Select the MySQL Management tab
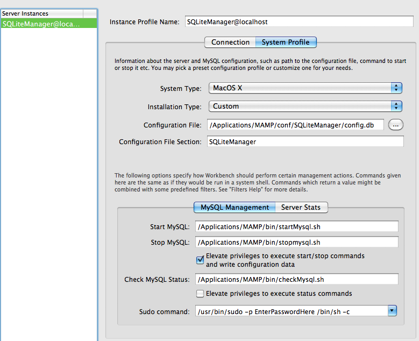 tap(235, 208)
